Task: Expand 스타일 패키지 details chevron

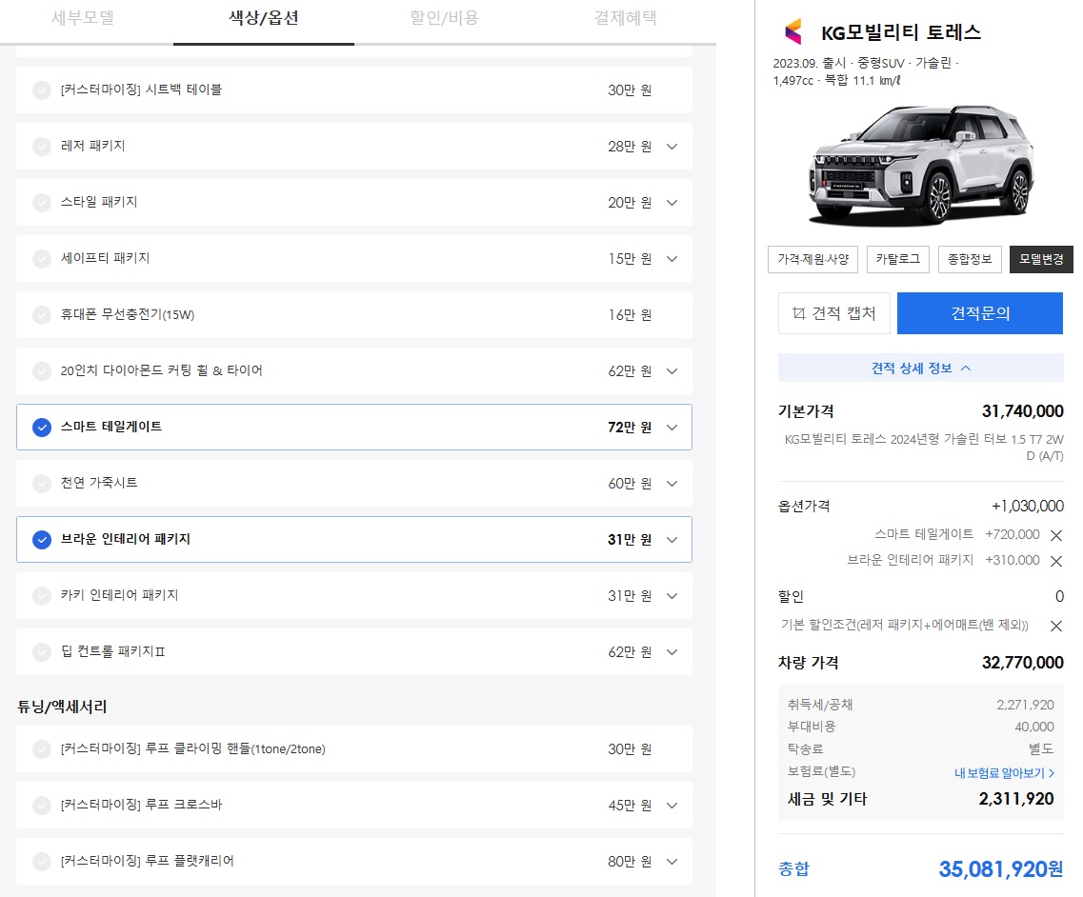Action: (672, 202)
